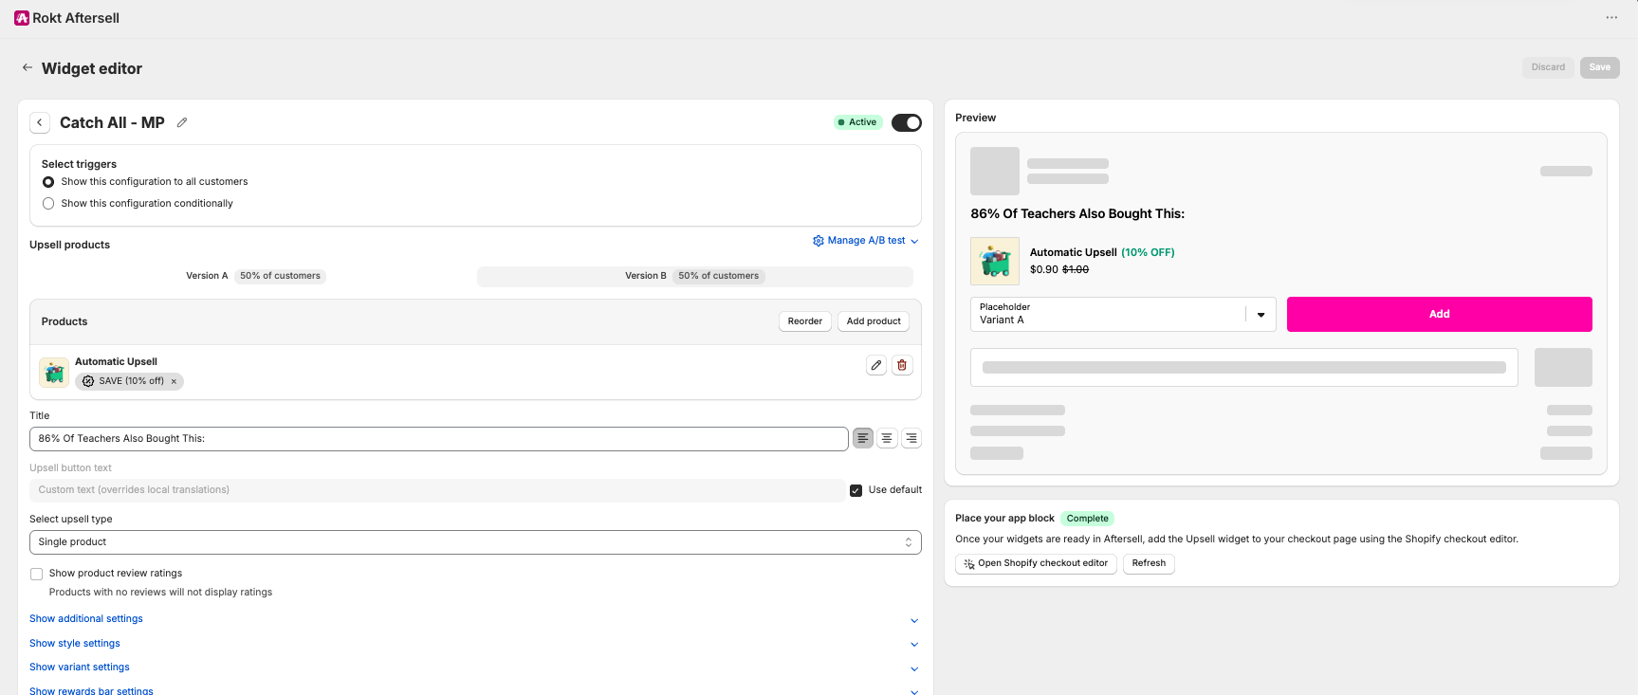This screenshot has width=1638, height=695.
Task: Align title text to the left
Action: 862,438
